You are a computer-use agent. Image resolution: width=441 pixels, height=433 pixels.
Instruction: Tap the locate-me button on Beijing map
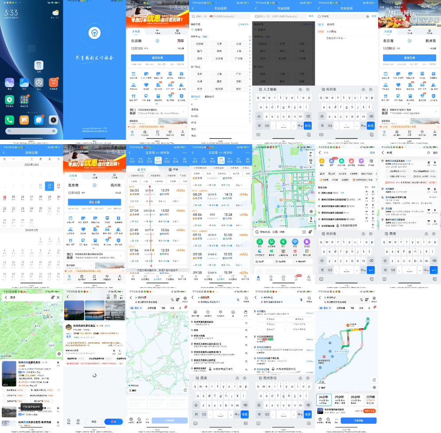pos(311,211)
